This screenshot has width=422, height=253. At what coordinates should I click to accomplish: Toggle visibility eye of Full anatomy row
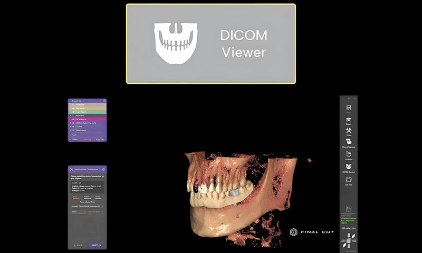pyautogui.click(x=73, y=119)
